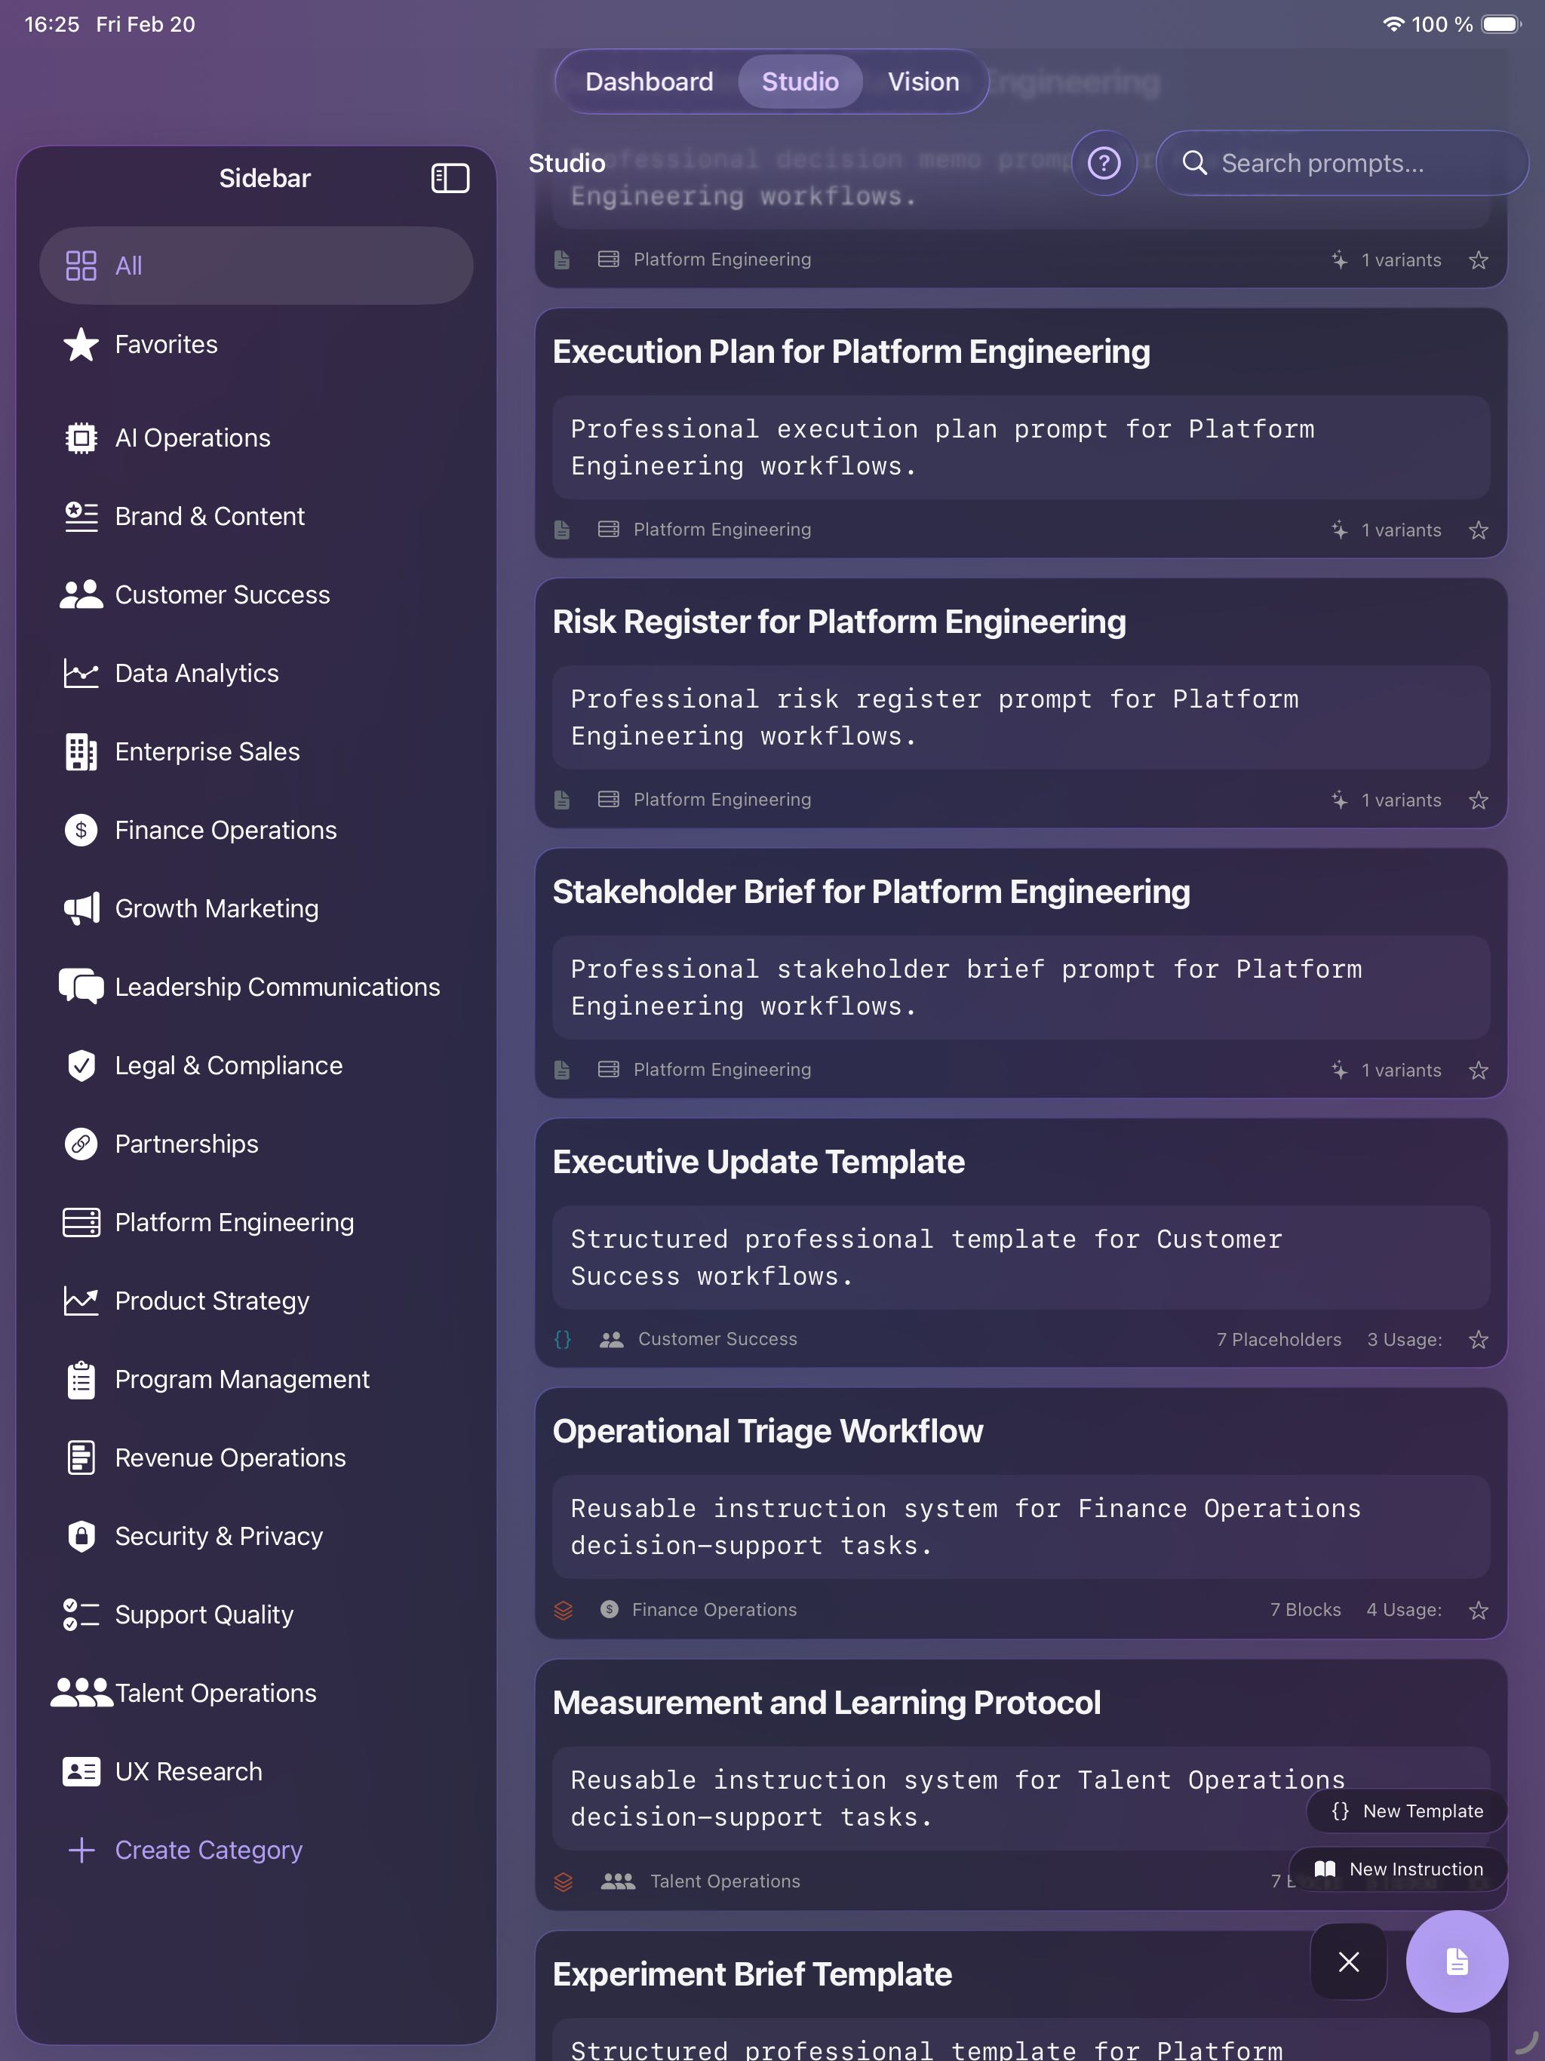Click the plus icon beside Create Category
1545x2061 pixels.
coord(81,1850)
